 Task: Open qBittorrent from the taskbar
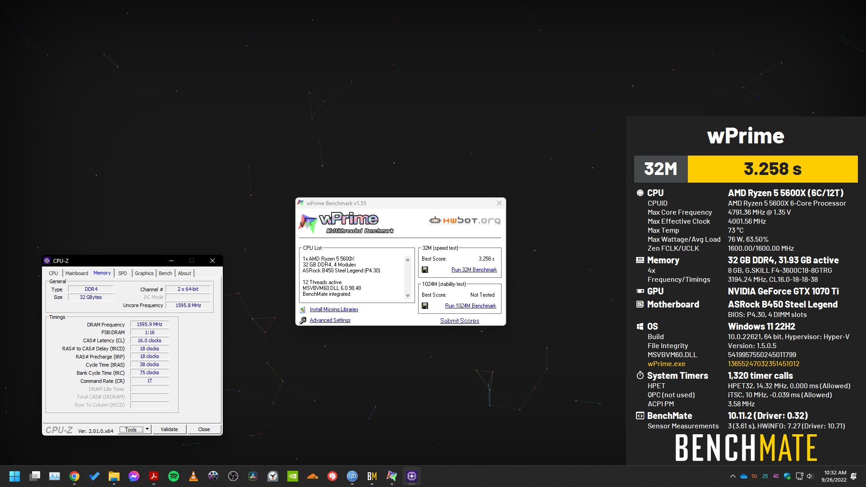click(352, 476)
